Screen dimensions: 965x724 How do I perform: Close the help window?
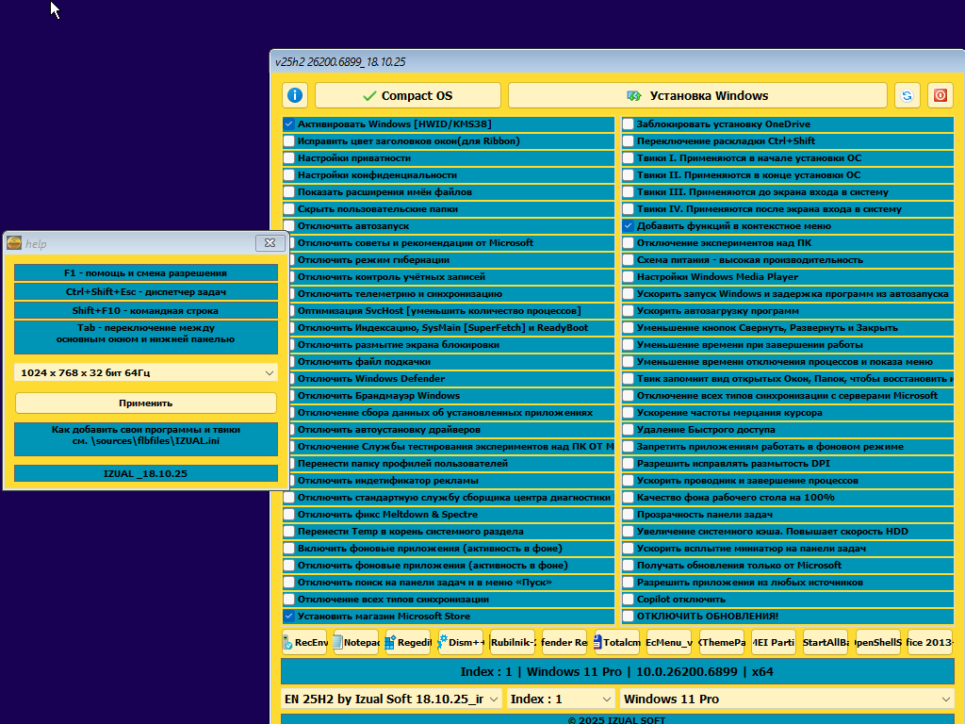point(270,243)
